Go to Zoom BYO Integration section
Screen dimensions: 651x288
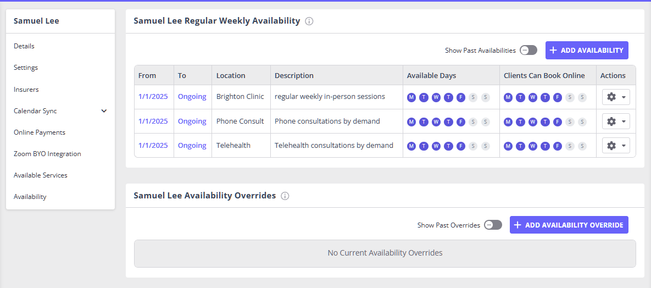click(x=47, y=154)
